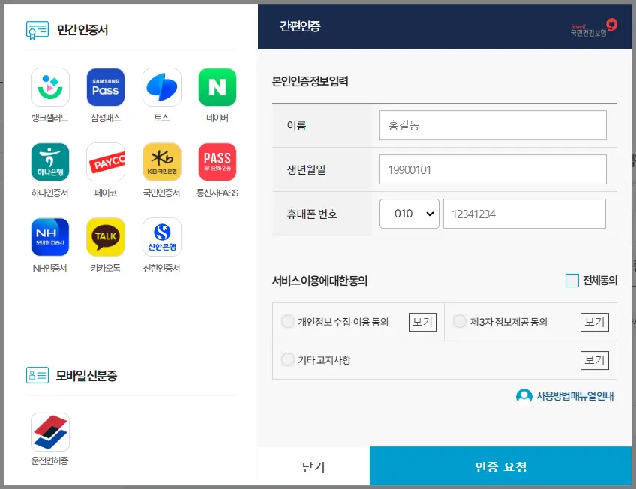Image resolution: width=636 pixels, height=489 pixels.
Task: Click the 인증 요청 button
Action: point(501,466)
